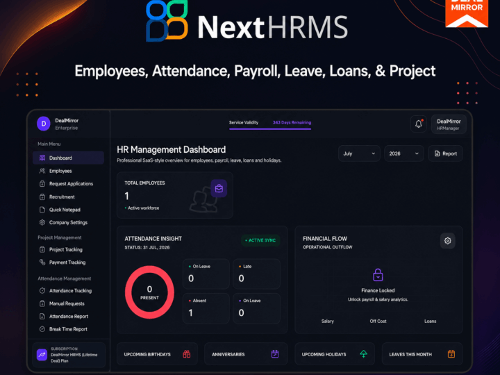Viewport: 500px width, 375px height.
Task: Click the Employees people icon
Action: [42, 171]
